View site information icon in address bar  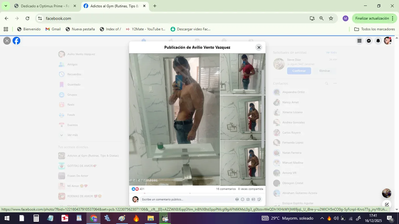click(x=40, y=18)
